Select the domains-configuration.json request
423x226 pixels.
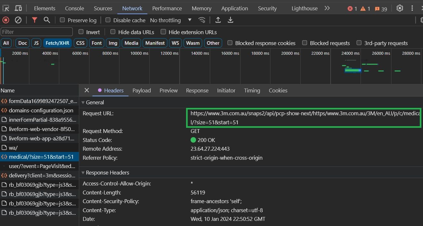pyautogui.click(x=39, y=110)
